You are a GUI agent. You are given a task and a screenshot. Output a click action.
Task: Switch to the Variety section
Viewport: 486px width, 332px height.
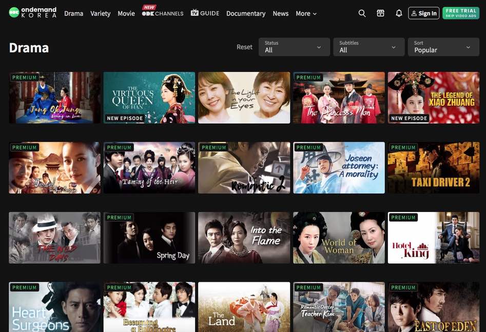(x=100, y=13)
